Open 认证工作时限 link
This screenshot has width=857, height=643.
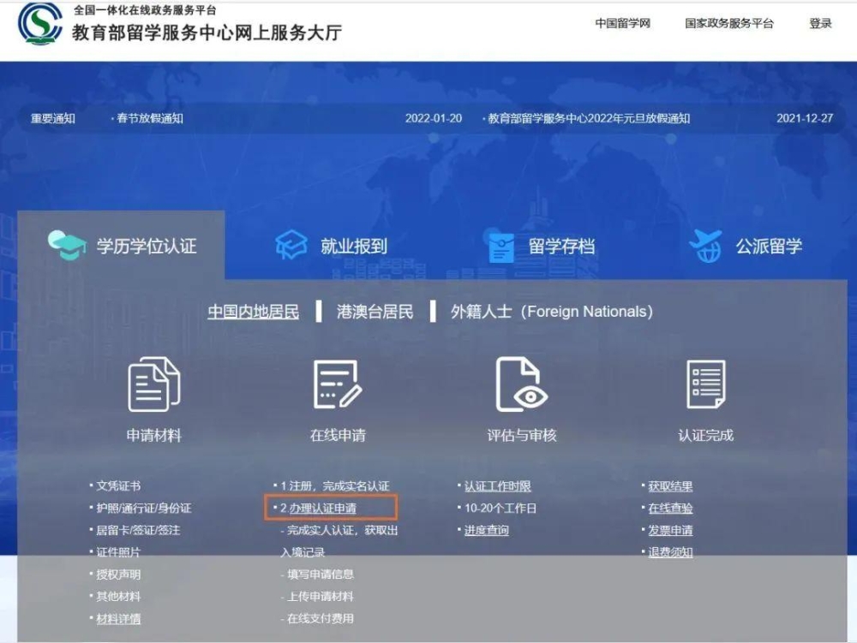pos(497,485)
